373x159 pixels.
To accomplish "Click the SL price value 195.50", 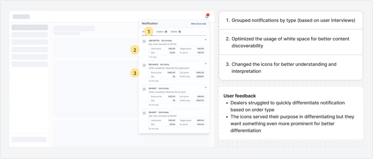I will click(x=200, y=53).
